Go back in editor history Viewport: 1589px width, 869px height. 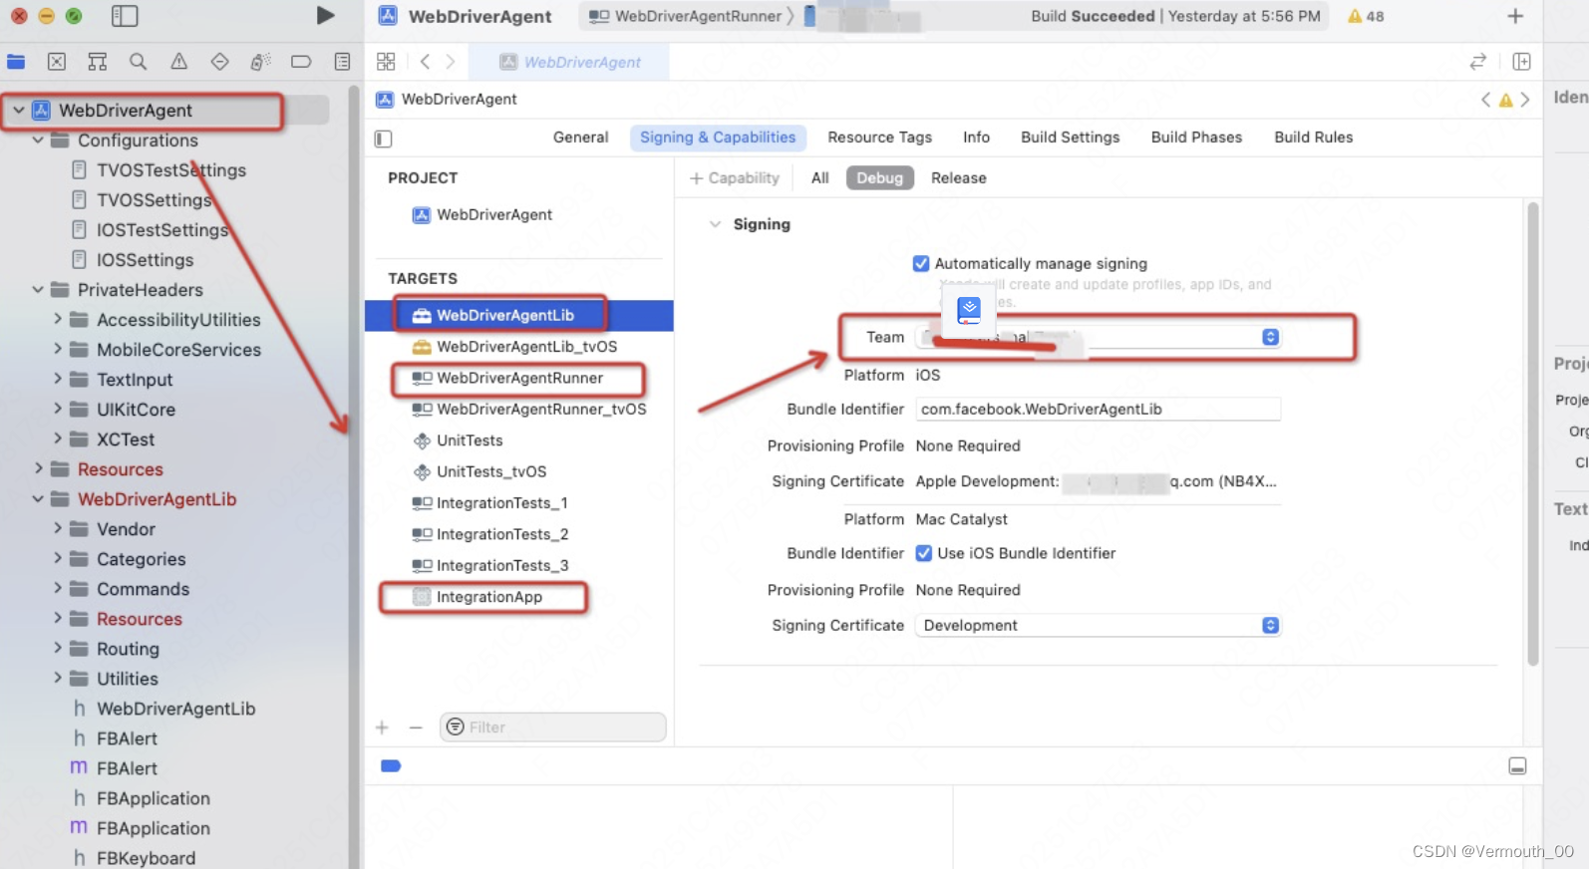425,62
